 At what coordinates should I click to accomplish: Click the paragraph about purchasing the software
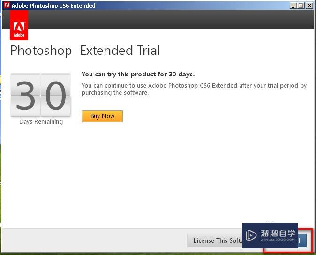[x=194, y=89]
